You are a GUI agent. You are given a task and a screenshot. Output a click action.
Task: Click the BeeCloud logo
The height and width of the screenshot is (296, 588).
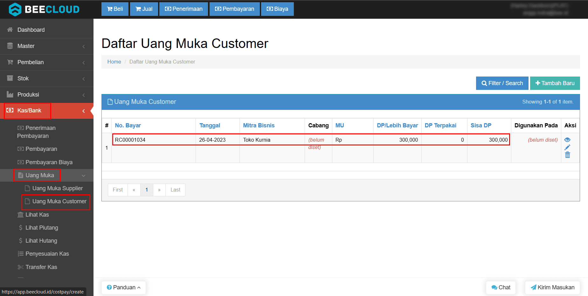pyautogui.click(x=44, y=9)
